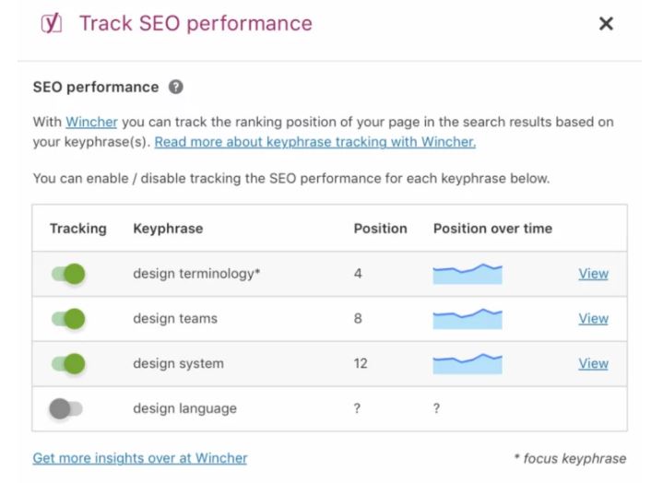
Task: View design terminology position details
Action: [x=593, y=274]
